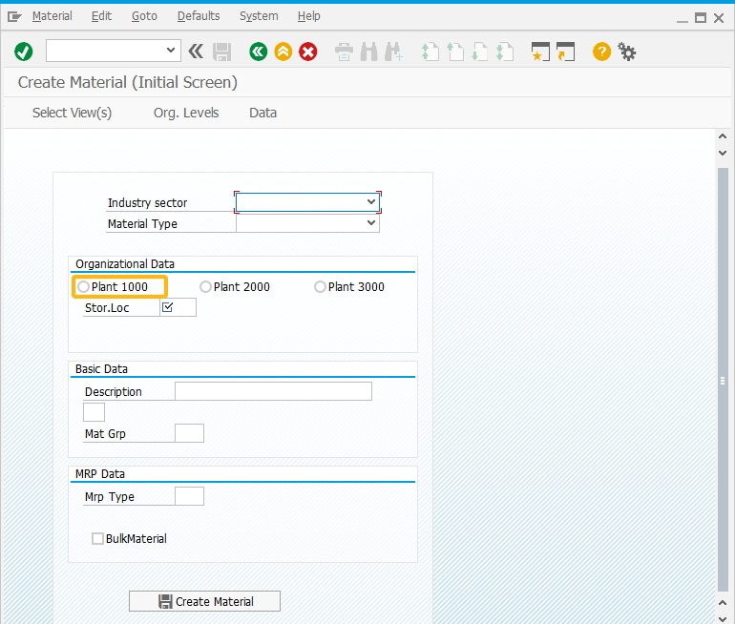Expand the command field dropdown arrow

coord(171,51)
